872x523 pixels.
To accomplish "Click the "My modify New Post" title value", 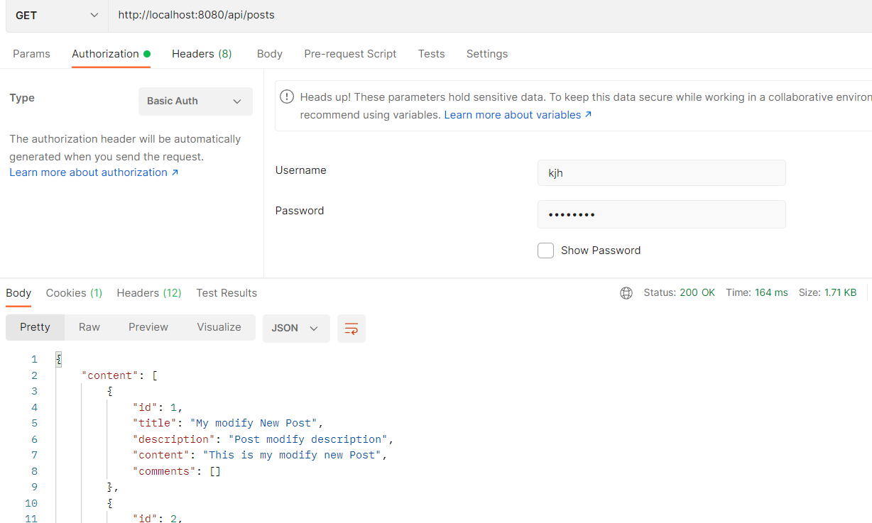I will [254, 423].
